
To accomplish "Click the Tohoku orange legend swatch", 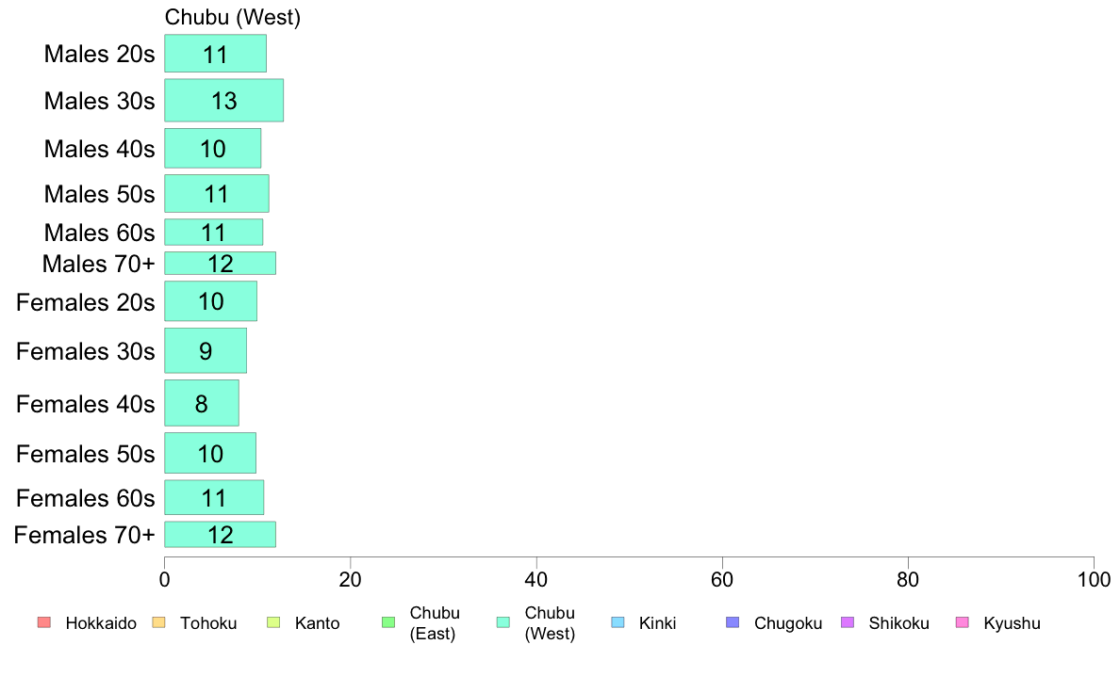I will (158, 622).
